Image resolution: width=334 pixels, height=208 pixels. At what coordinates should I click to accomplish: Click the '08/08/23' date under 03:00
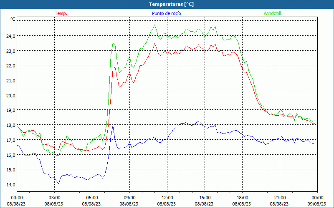(54, 204)
